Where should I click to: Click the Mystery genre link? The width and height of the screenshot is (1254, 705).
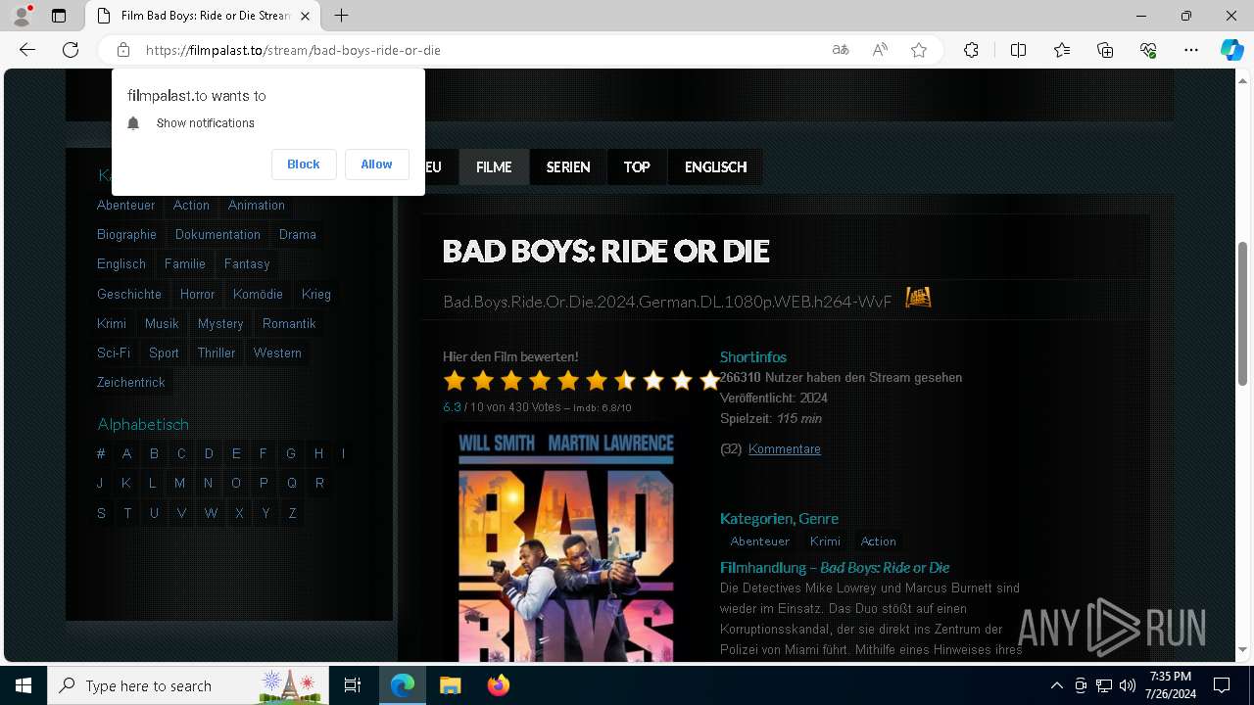(220, 323)
